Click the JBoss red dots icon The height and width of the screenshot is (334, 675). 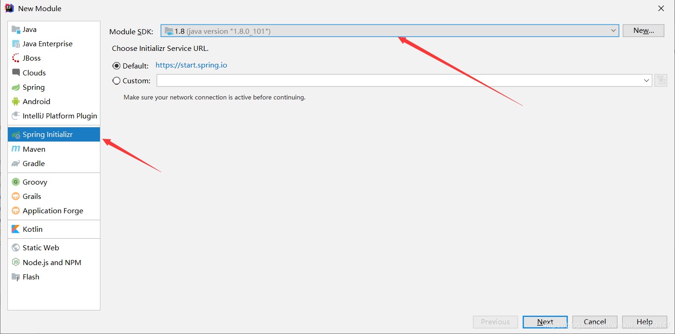(x=16, y=58)
